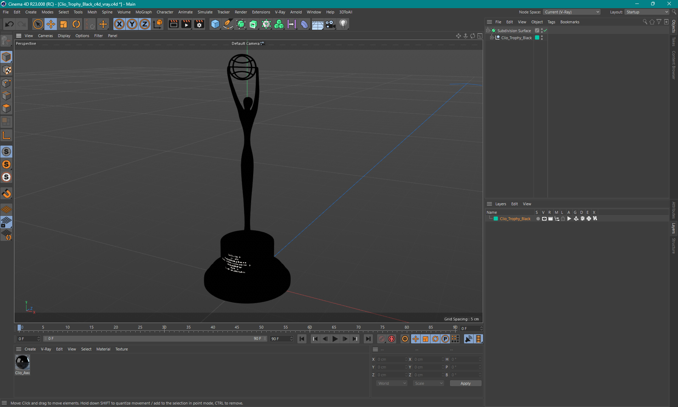The width and height of the screenshot is (678, 407).
Task: Open the viewport Cameras menu
Action: [x=45, y=36]
